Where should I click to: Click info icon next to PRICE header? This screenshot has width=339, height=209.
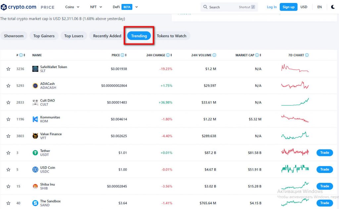122,55
